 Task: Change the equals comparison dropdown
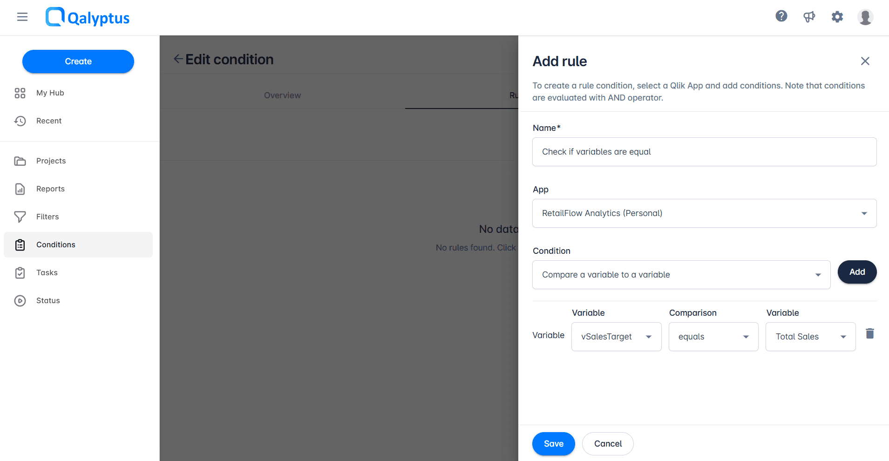coord(713,337)
